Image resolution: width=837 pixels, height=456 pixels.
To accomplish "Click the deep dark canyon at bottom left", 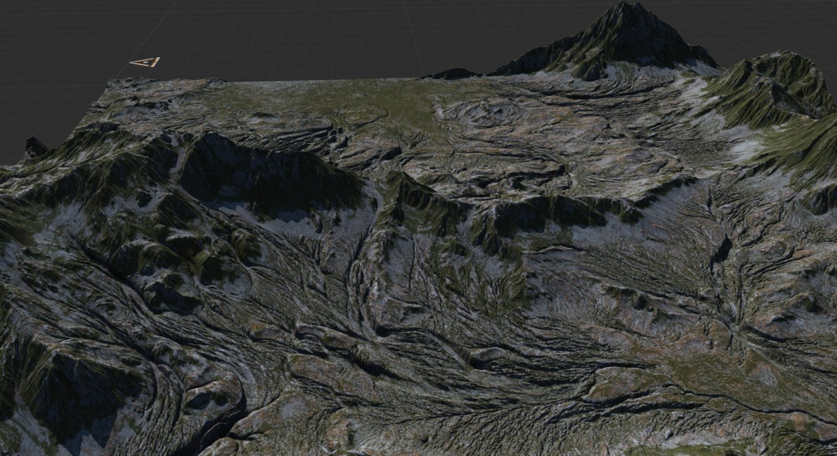I will point(218,430).
